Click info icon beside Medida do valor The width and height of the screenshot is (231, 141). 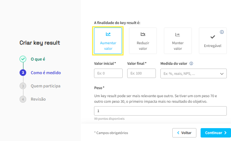click(x=191, y=63)
